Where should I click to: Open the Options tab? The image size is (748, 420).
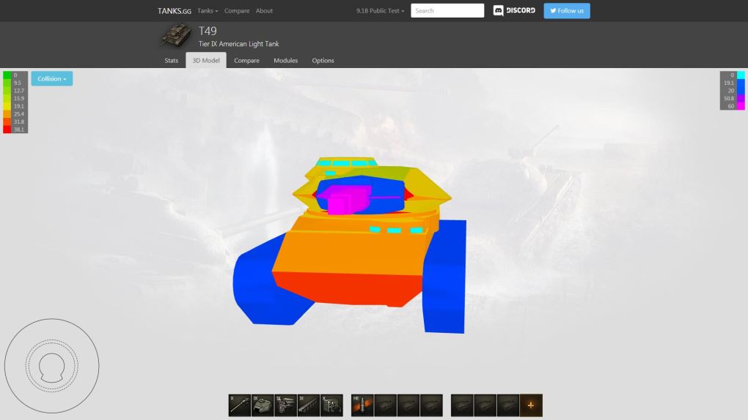pos(323,61)
